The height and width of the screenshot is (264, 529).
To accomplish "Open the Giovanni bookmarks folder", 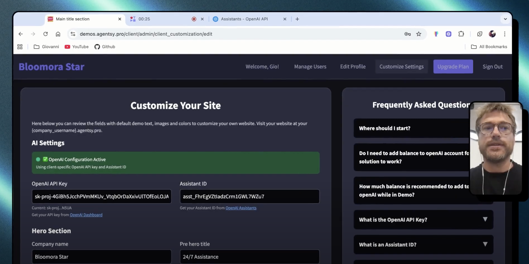I will 46,47.
